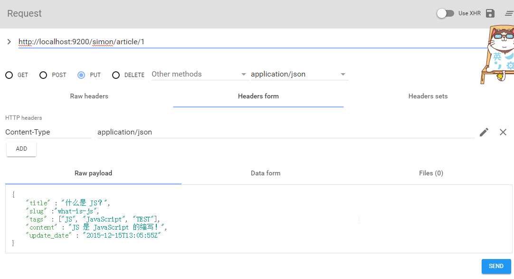Click the SEND button
Image resolution: width=514 pixels, height=279 pixels.
click(496, 266)
